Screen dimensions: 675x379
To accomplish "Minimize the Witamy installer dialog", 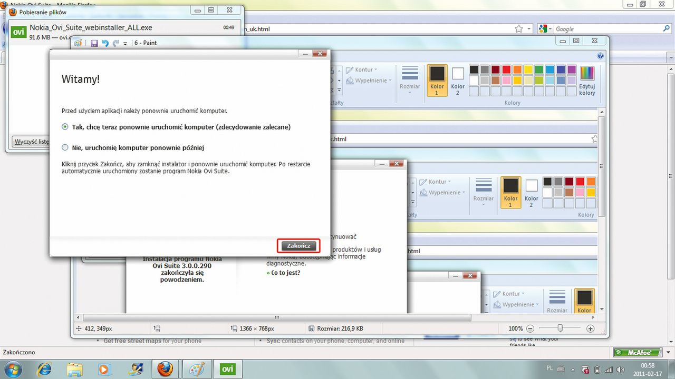I will click(305, 54).
